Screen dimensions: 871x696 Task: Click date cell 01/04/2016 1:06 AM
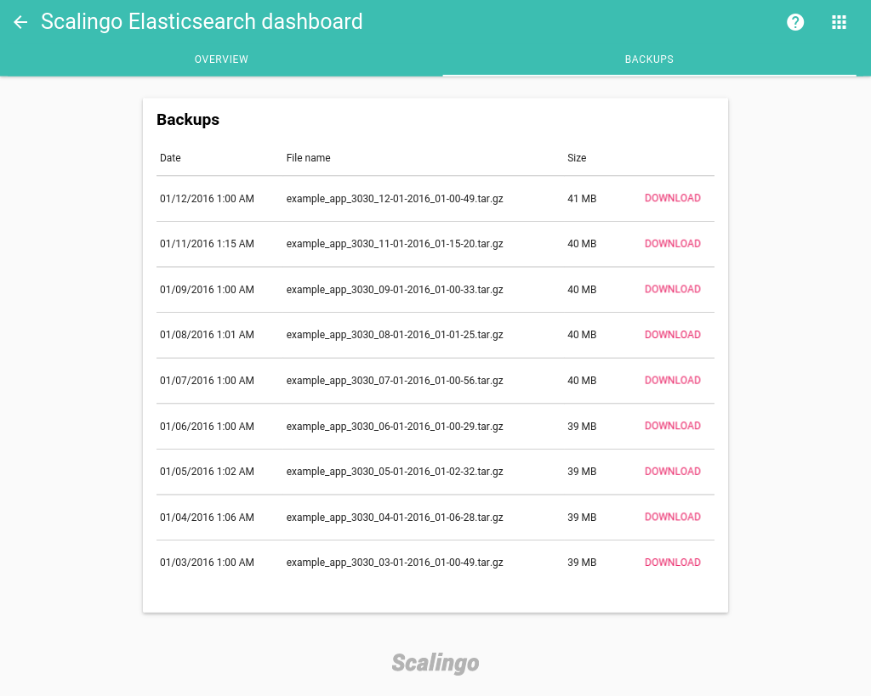coord(207,518)
